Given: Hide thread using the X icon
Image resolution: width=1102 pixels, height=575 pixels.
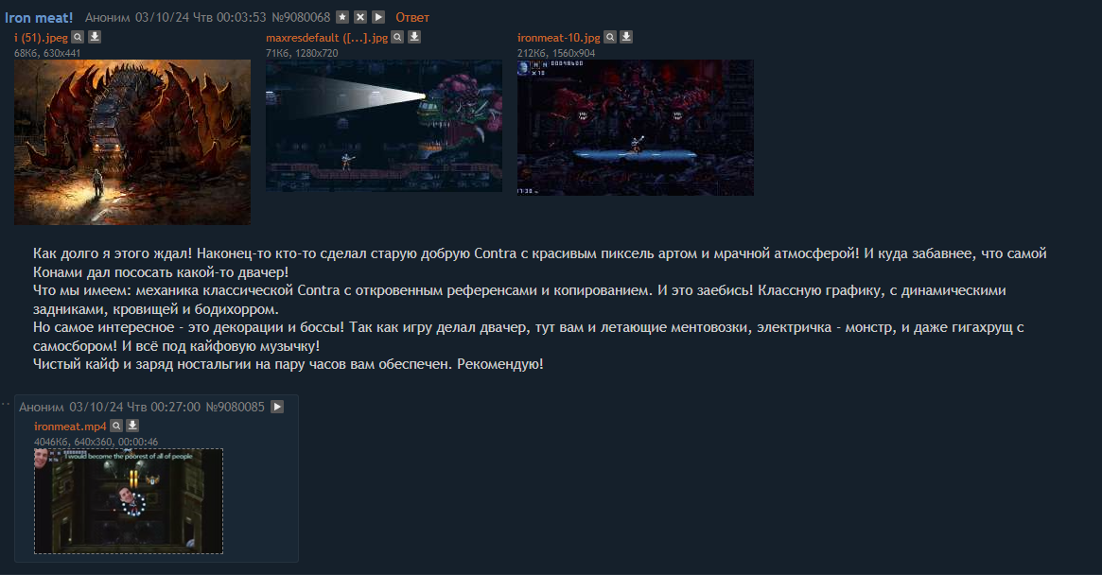Looking at the screenshot, I should (x=359, y=17).
